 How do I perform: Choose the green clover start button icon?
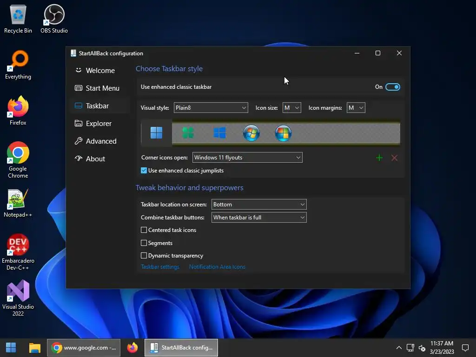(x=188, y=132)
